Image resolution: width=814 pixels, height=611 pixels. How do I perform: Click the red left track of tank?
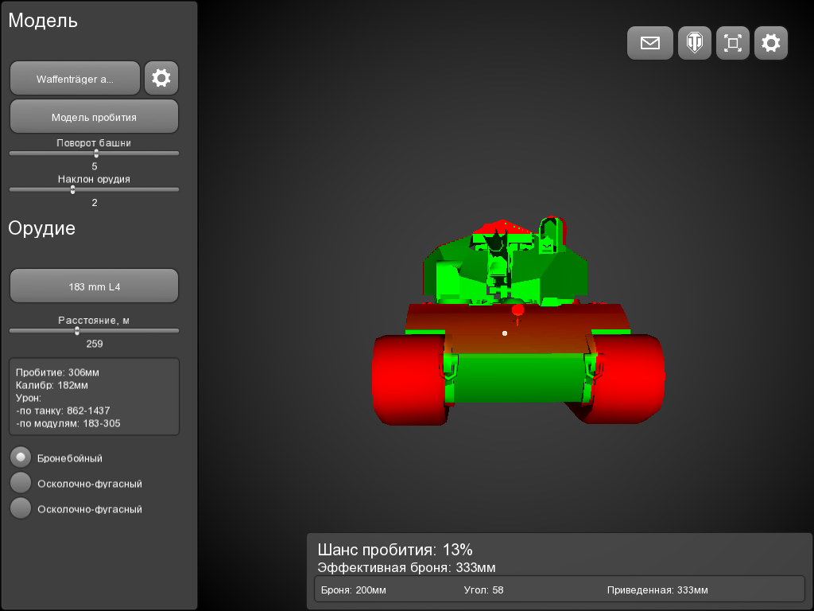point(408,380)
